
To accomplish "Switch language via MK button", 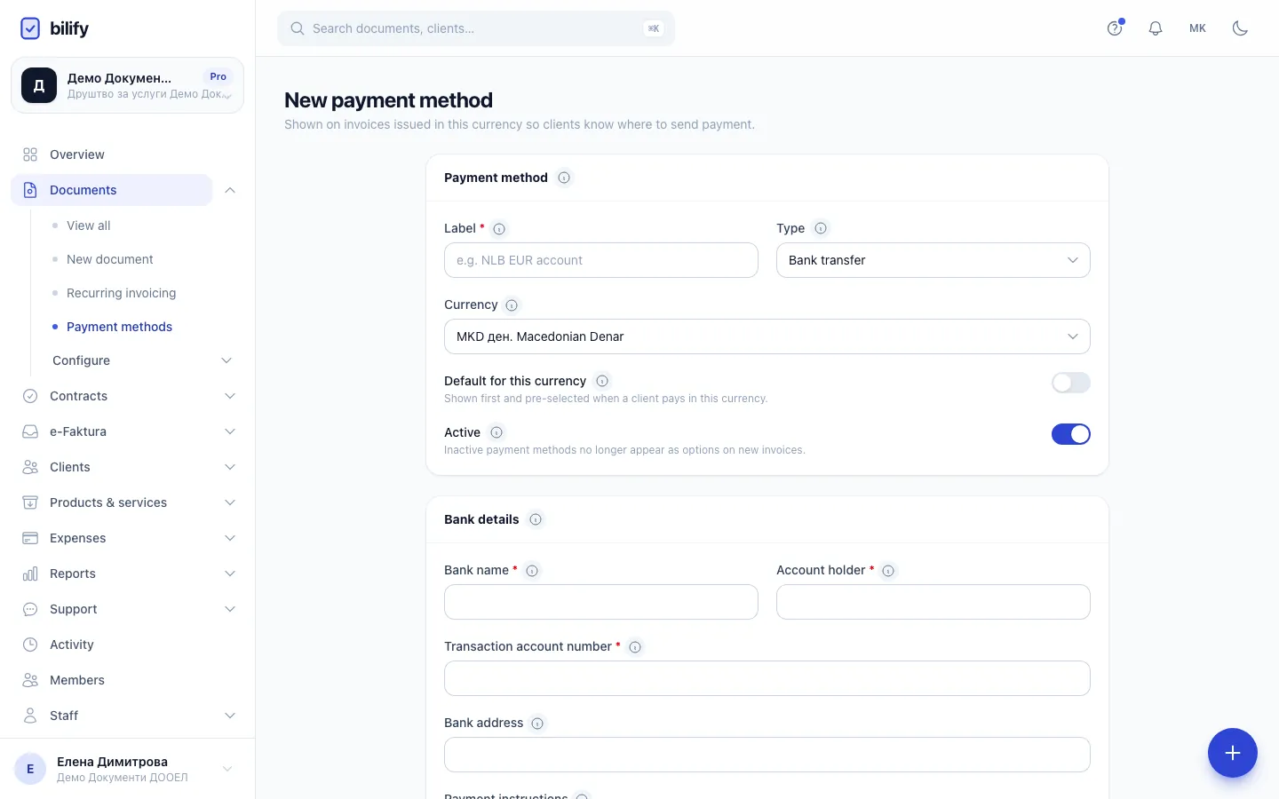I will 1197,28.
